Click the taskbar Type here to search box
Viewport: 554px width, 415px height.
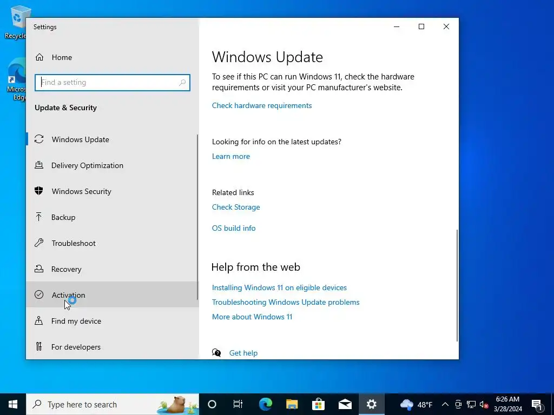coord(113,404)
